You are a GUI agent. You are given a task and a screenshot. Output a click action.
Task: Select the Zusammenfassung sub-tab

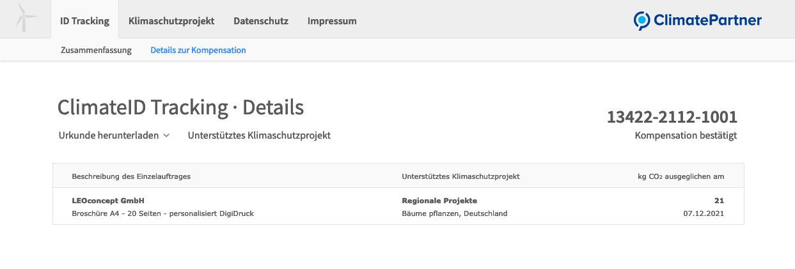click(96, 50)
